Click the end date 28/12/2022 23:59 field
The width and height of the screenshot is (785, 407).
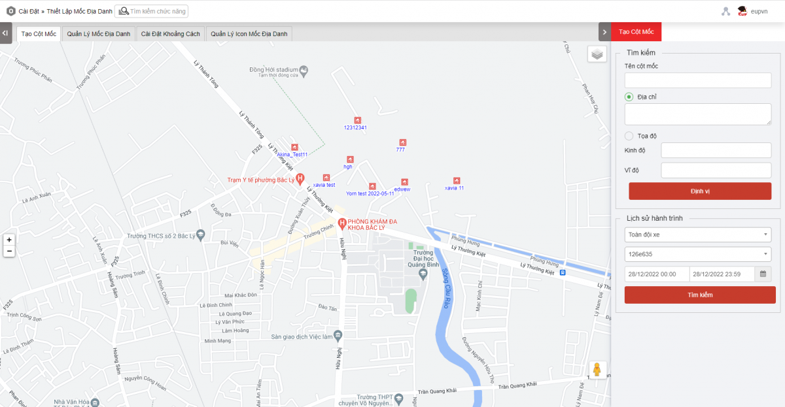[722, 274]
